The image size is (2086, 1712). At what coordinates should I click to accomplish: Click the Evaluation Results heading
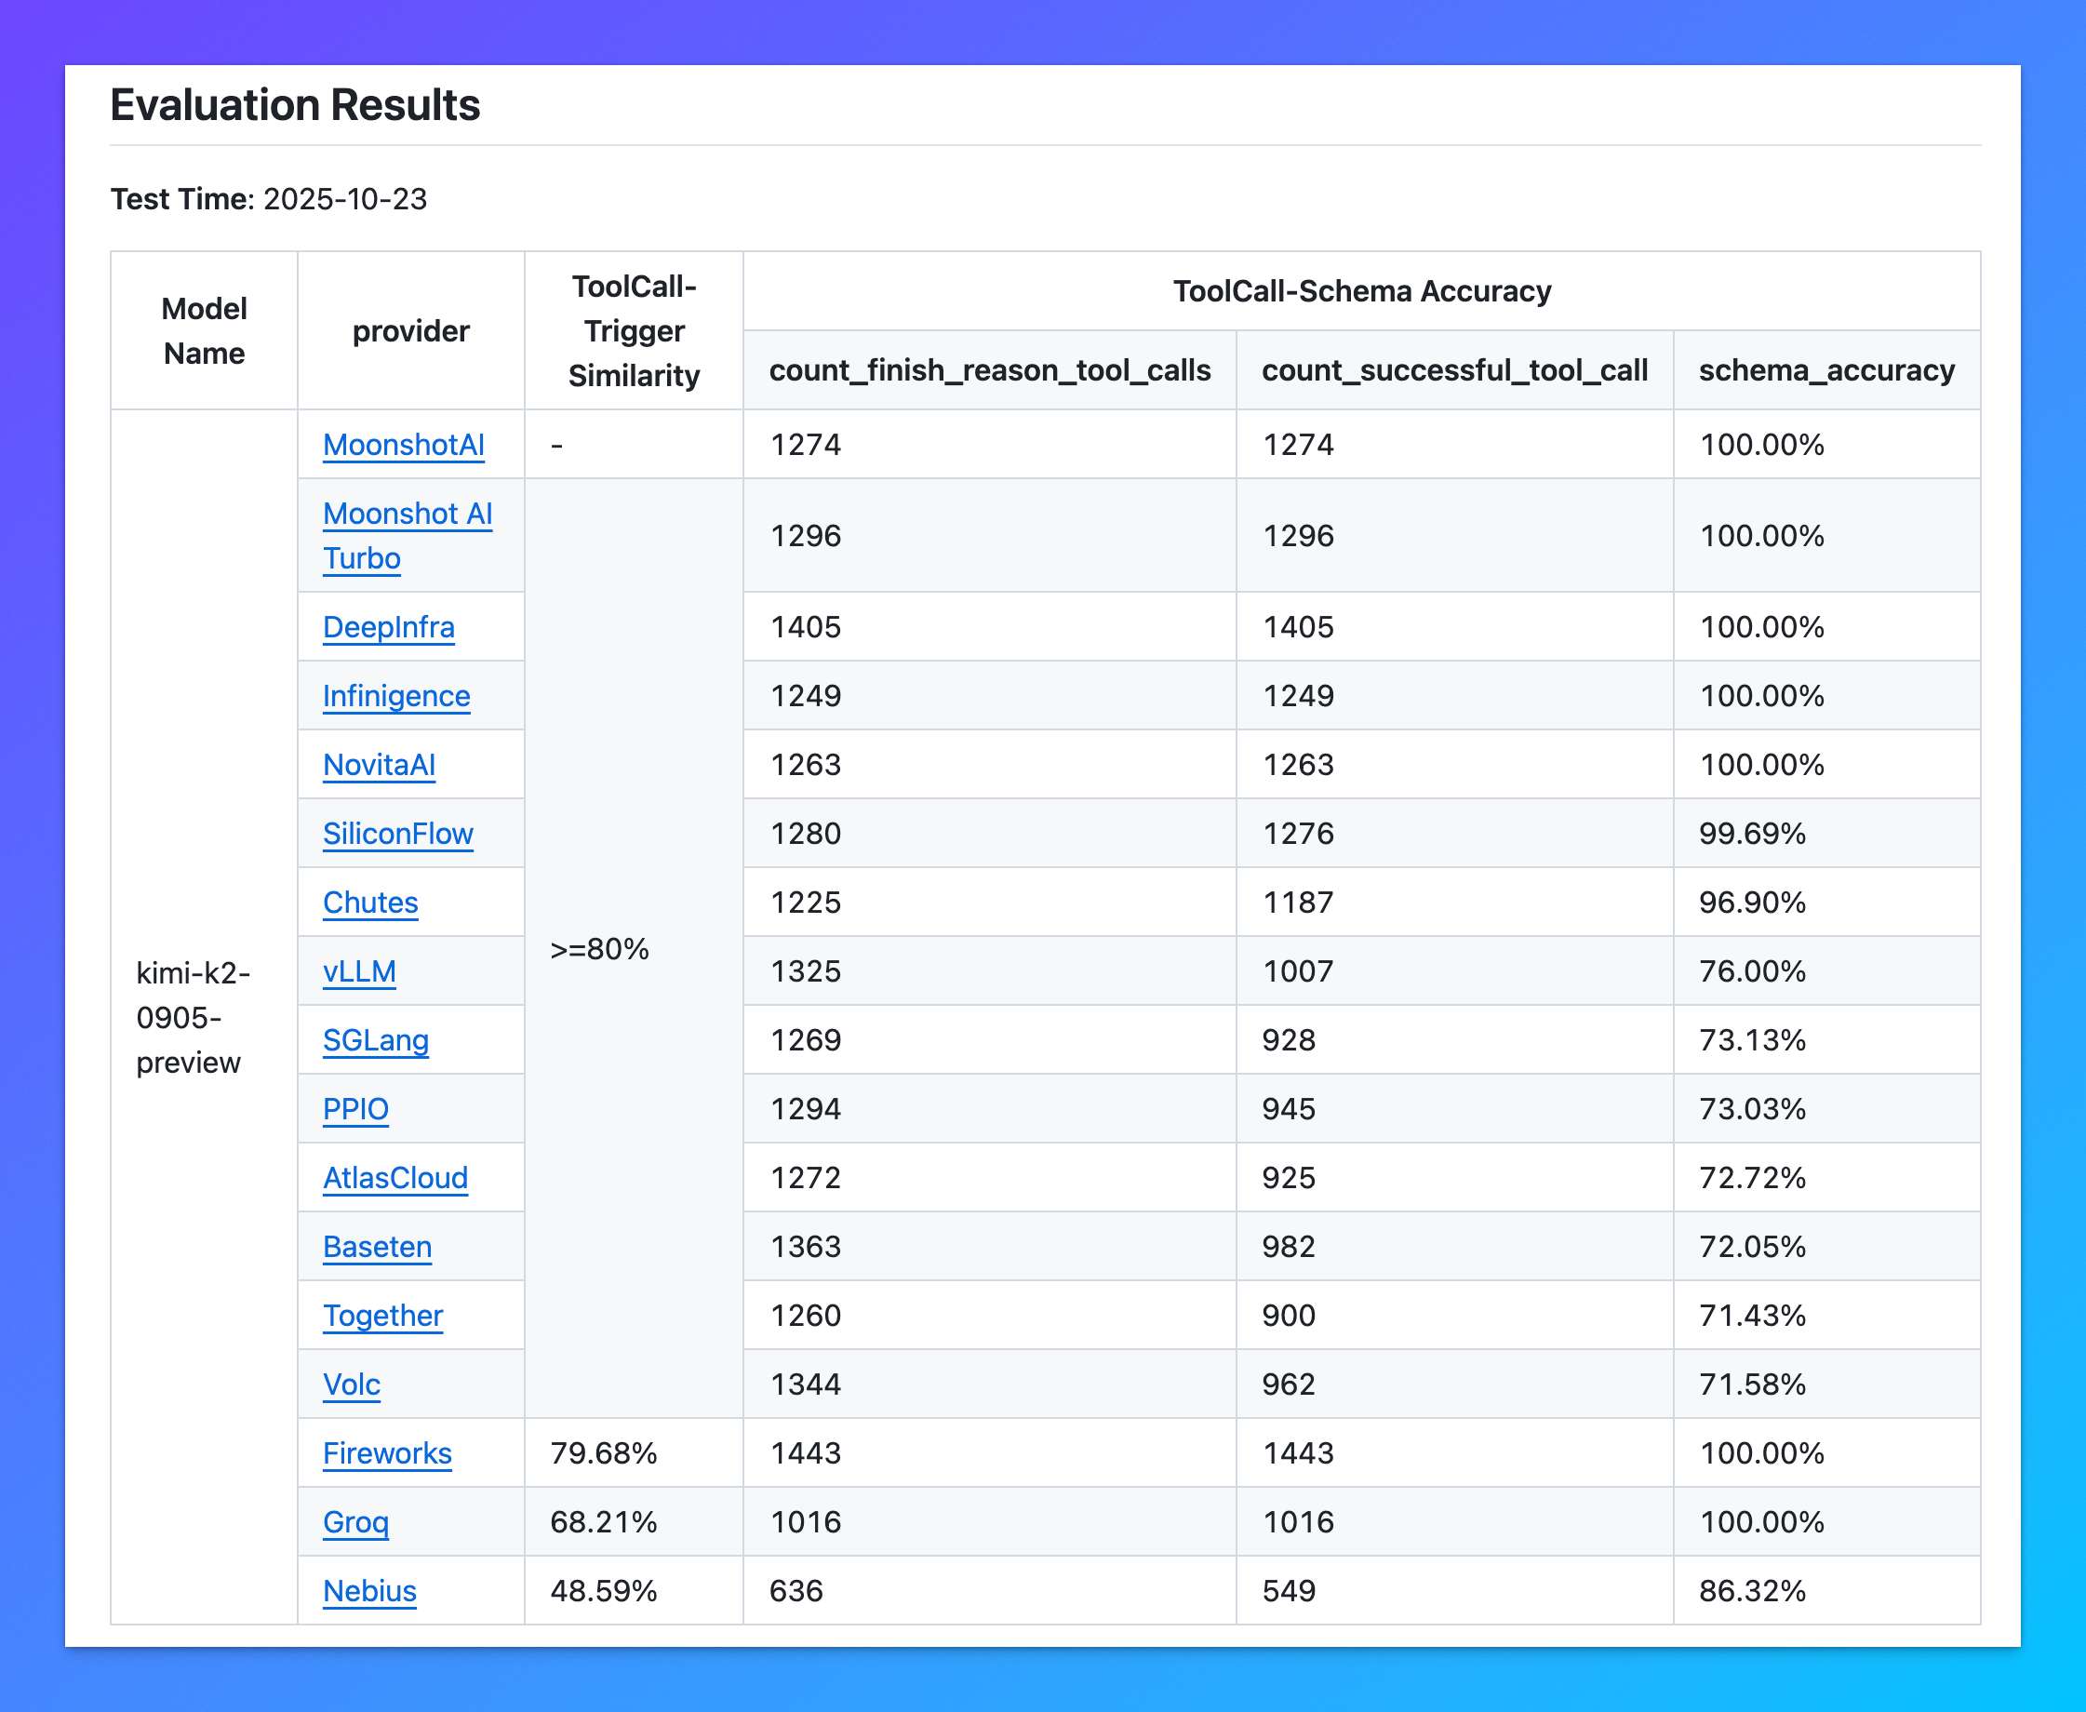[295, 104]
